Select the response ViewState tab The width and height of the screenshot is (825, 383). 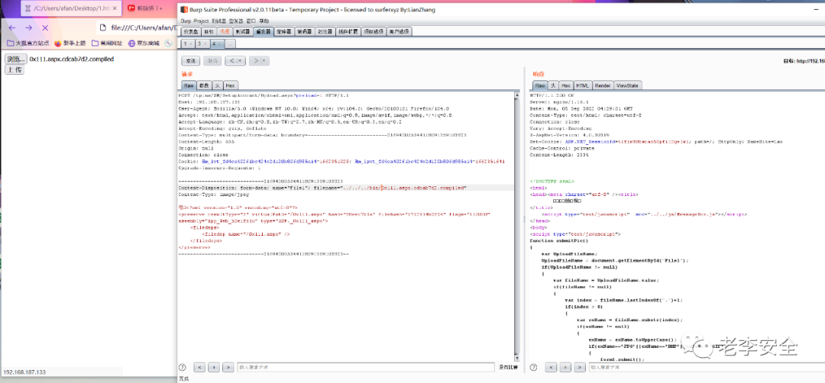pos(627,85)
